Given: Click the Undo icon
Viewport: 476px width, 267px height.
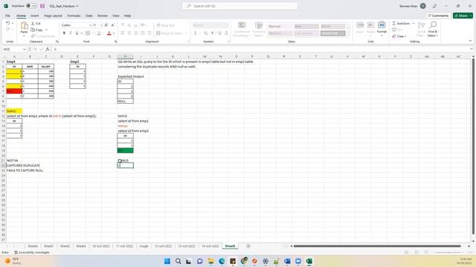Looking at the screenshot, I should point(8,23).
